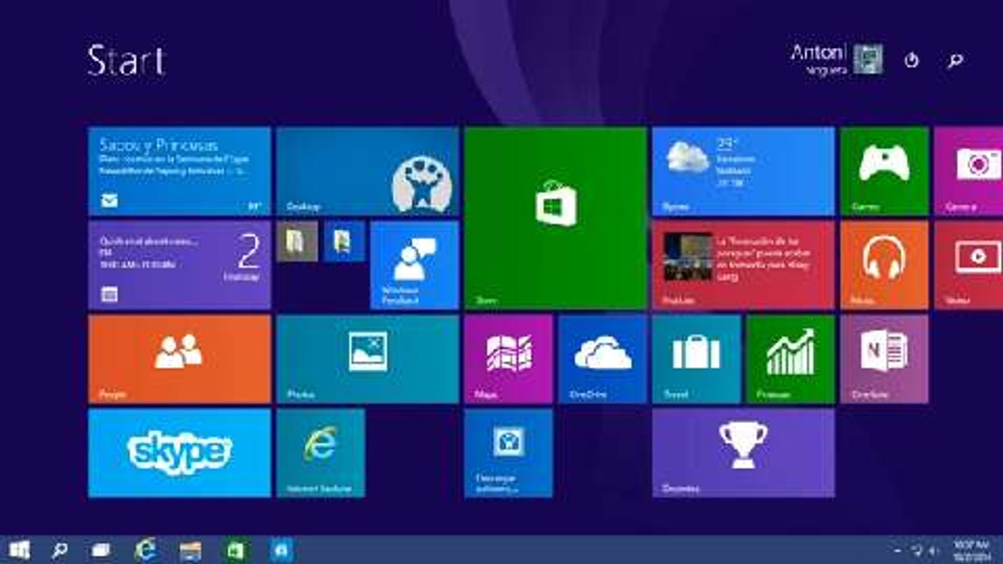Open File Explorer from the taskbar
This screenshot has width=1003, height=564.
coord(190,550)
